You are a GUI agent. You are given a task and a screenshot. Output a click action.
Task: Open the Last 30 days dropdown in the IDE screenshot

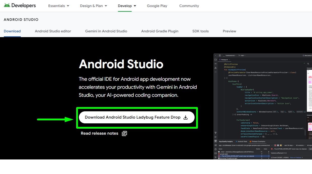point(289,145)
